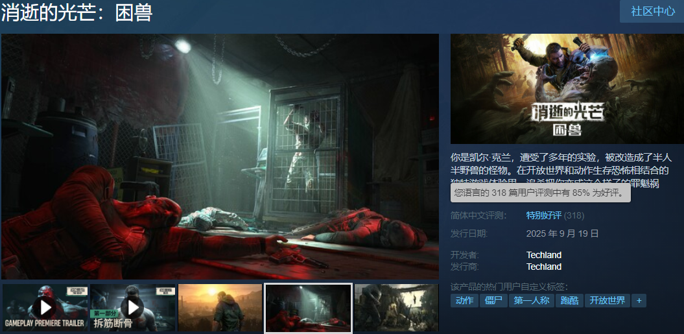The height and width of the screenshot is (334, 684).
Task: Select the 跑酷 tag
Action: click(569, 300)
